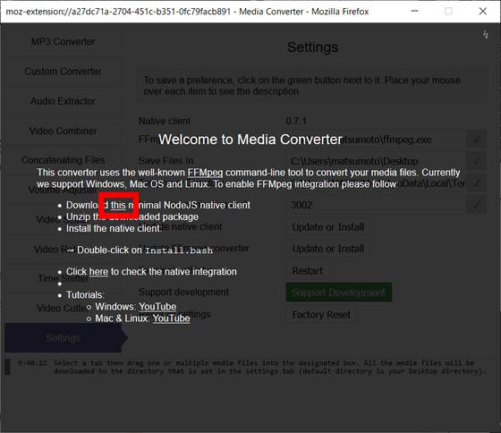Click the FFmpeg executable path field

click(376, 140)
